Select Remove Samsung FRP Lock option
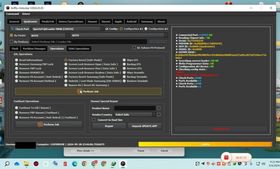The image size is (280, 169). (17, 64)
